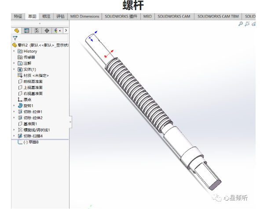This screenshot has height=209, width=260.
Task: Show more manager tabs with right arrow
Action: [x=66, y=30]
